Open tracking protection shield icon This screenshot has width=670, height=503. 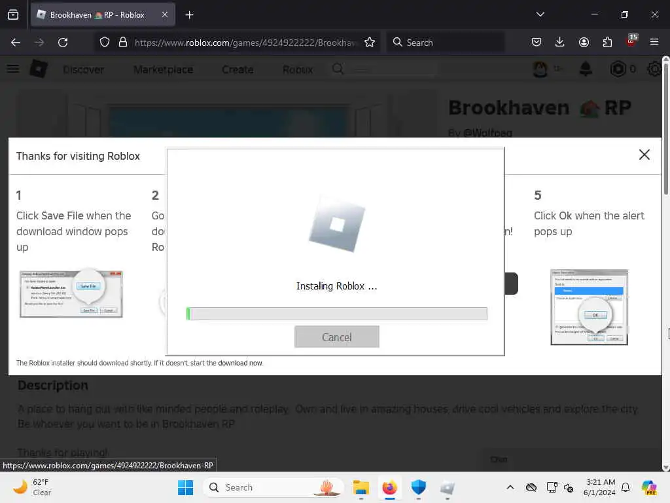[x=105, y=43]
